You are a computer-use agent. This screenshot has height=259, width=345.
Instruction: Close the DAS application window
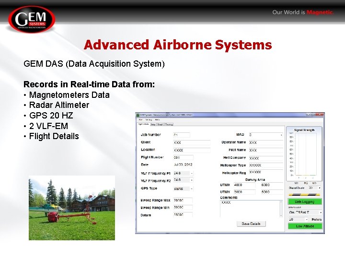[x=320, y=115]
